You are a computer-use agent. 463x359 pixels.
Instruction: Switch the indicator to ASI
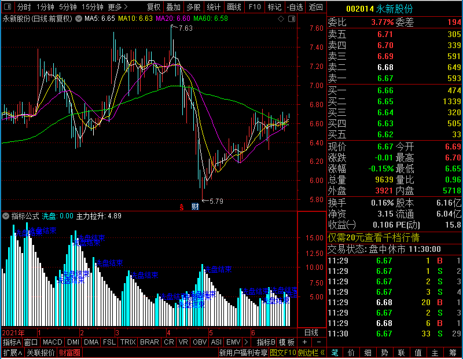(x=216, y=342)
